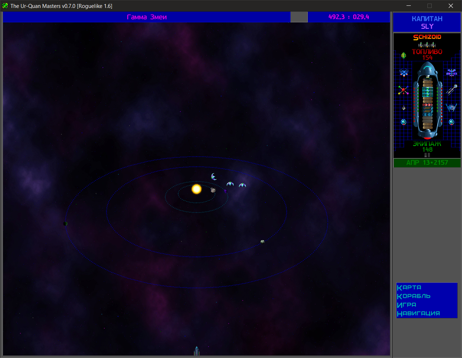Click the ЭКИПАЖ 148 crew readout
This screenshot has width=462, height=358.
427,147
